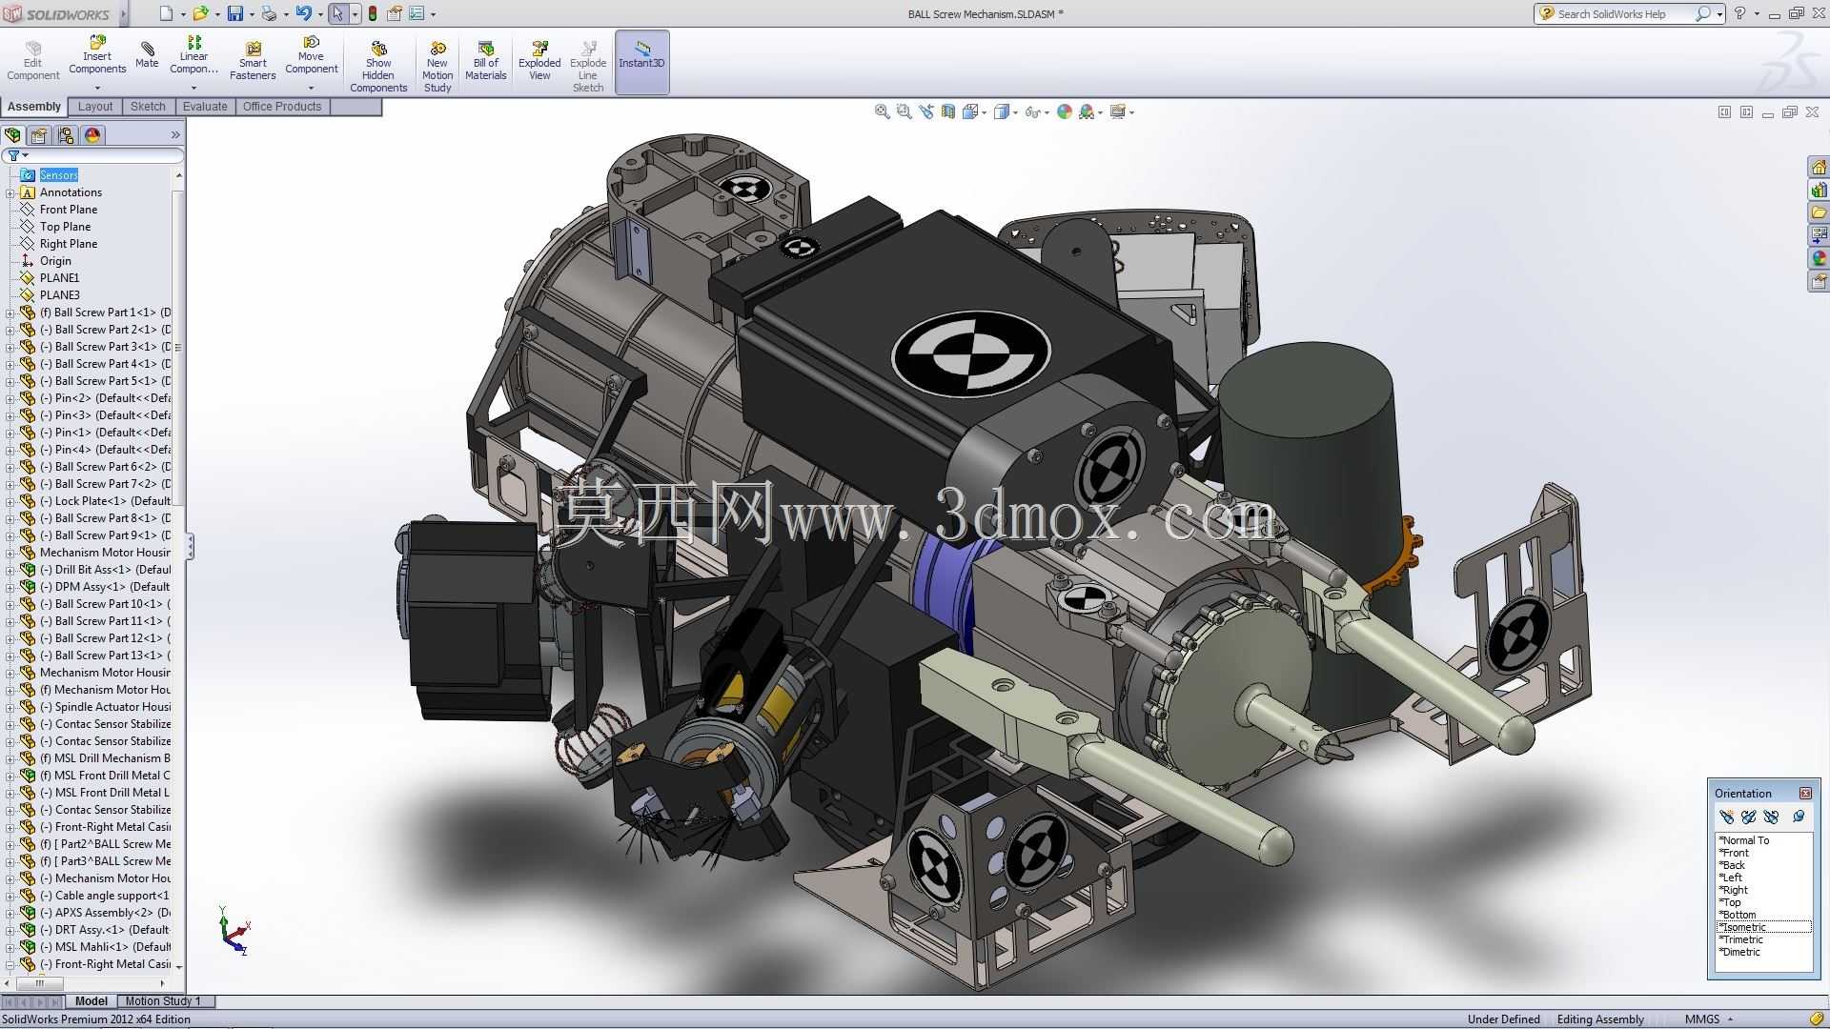Expand panel tabs chevron in FeatureManager
1830x1029 pixels.
(175, 135)
